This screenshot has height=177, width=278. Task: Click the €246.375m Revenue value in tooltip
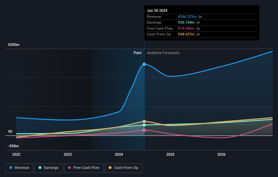[187, 17]
